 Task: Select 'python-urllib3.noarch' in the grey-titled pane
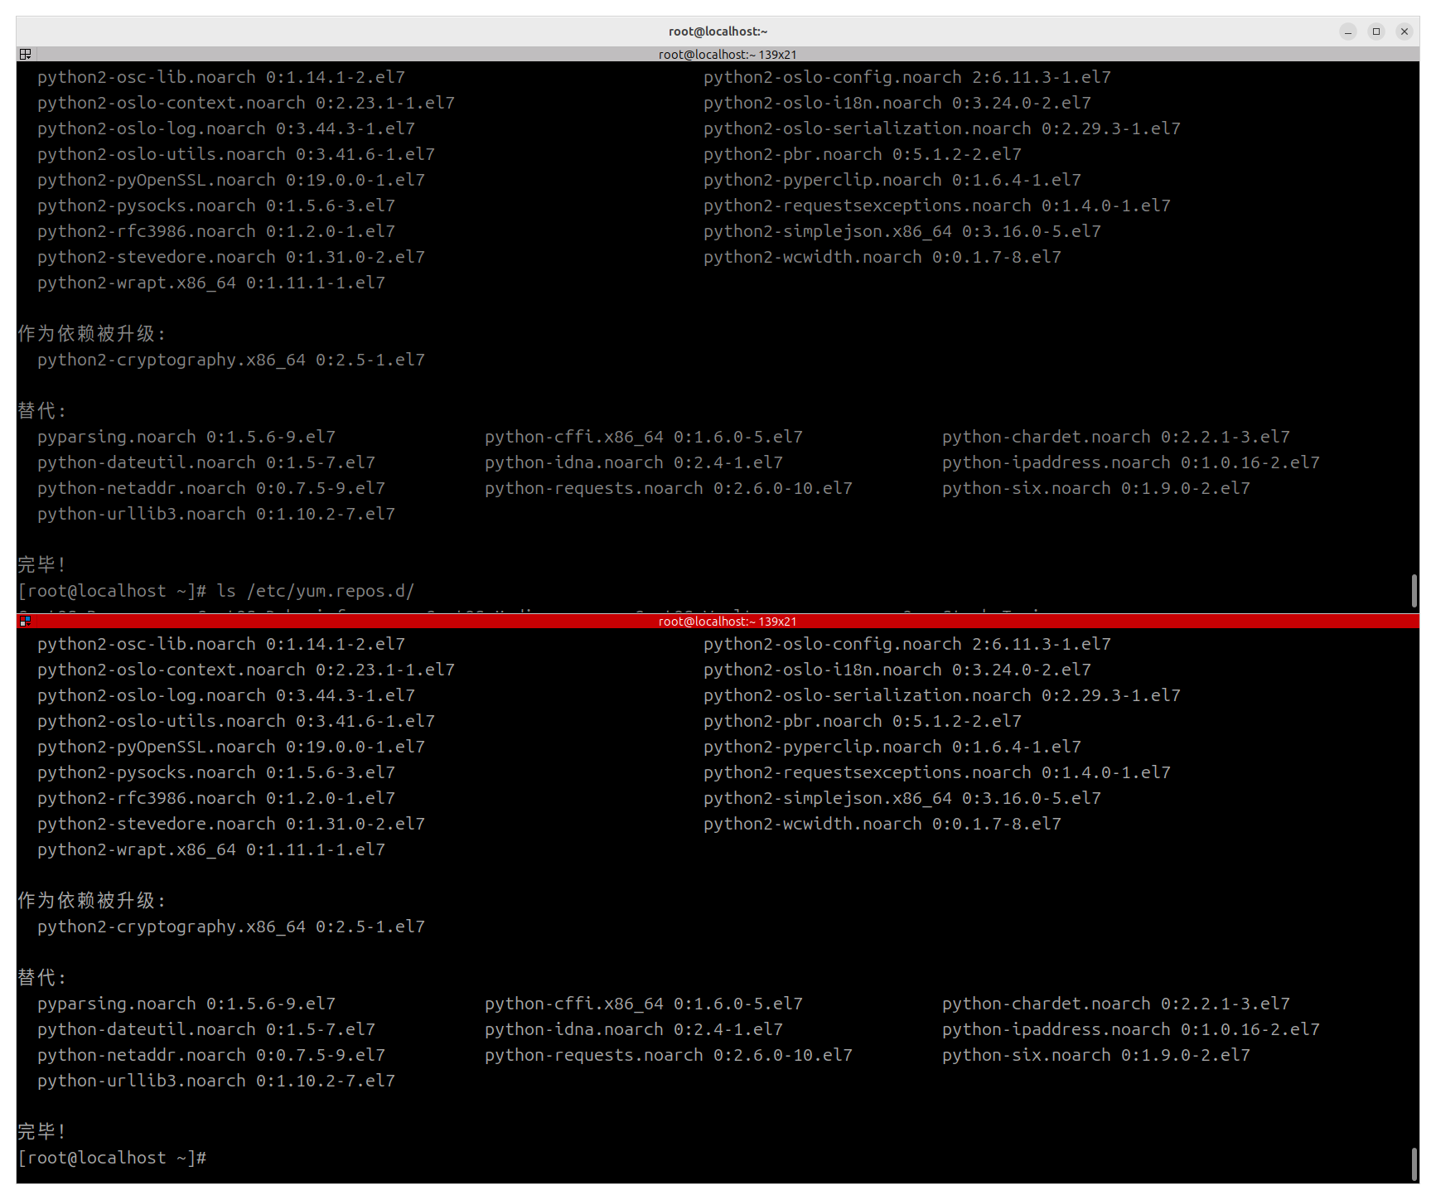coord(142,514)
